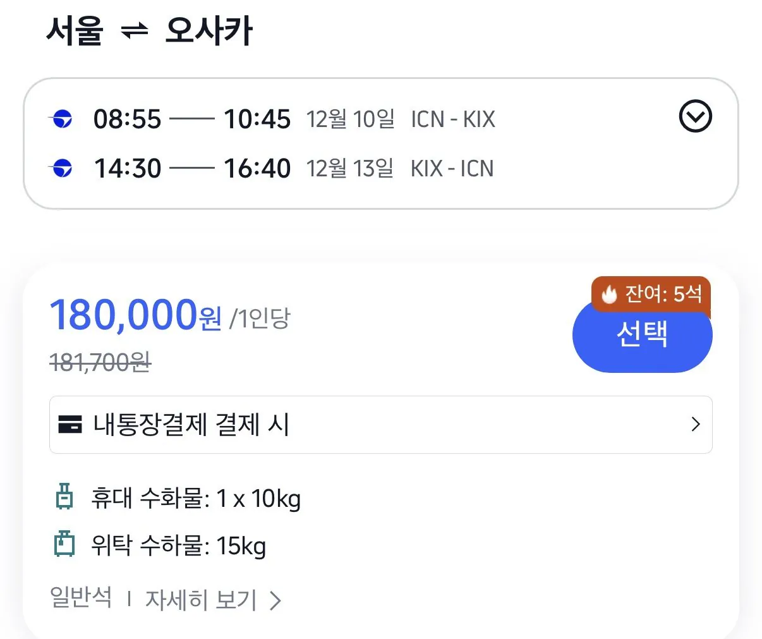The image size is (762, 639).
Task: Tap the 잔여: 5석 remaining seats badge
Action: pyautogui.click(x=651, y=294)
